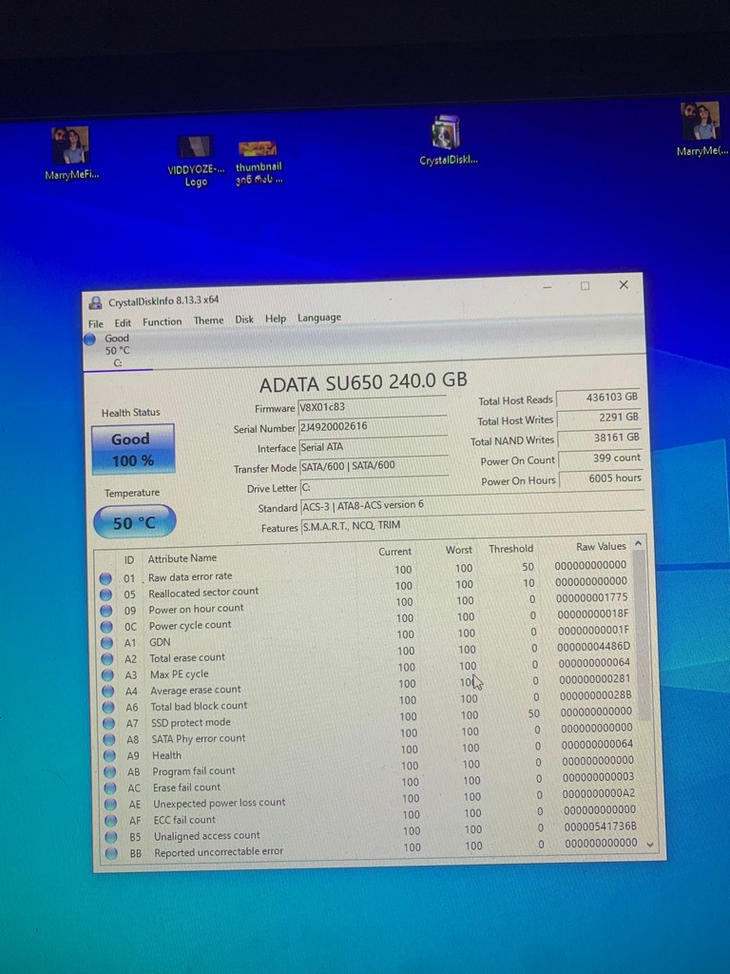Click the Worst column header
This screenshot has height=974, width=730.
[x=459, y=550]
